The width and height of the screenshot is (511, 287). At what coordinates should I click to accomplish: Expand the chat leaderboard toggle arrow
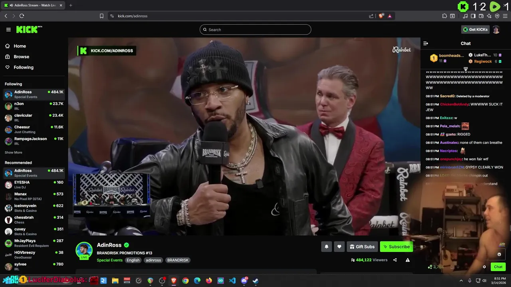click(465, 69)
